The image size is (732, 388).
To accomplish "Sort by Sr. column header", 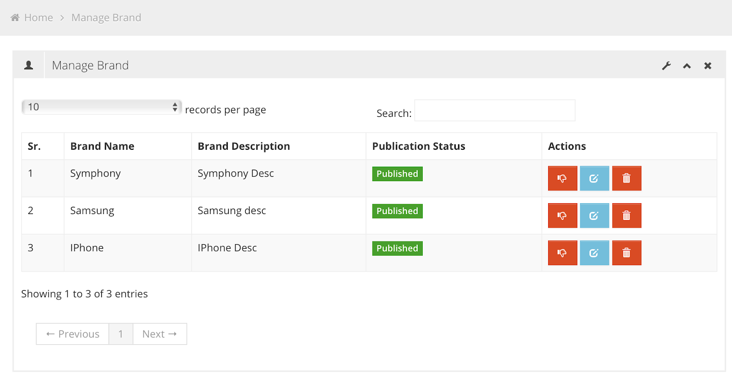I will (43, 146).
